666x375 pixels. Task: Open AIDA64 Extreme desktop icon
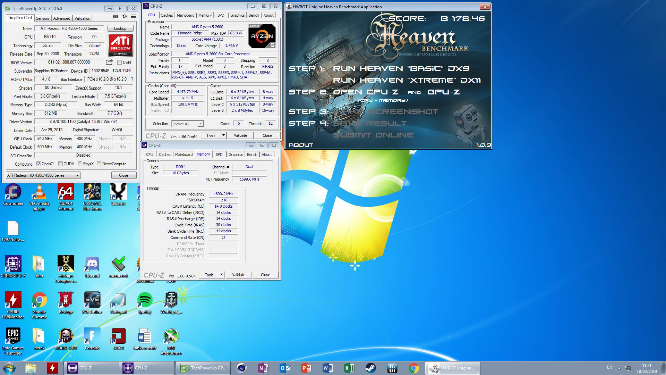tap(66, 197)
